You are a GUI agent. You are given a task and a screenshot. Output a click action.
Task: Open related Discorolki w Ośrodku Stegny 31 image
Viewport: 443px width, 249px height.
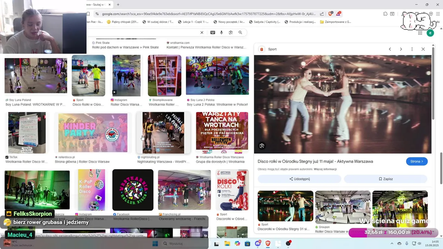click(x=286, y=206)
